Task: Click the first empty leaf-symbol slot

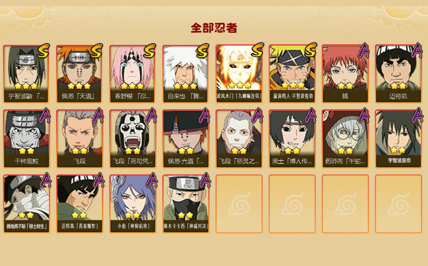Action: click(x=239, y=204)
